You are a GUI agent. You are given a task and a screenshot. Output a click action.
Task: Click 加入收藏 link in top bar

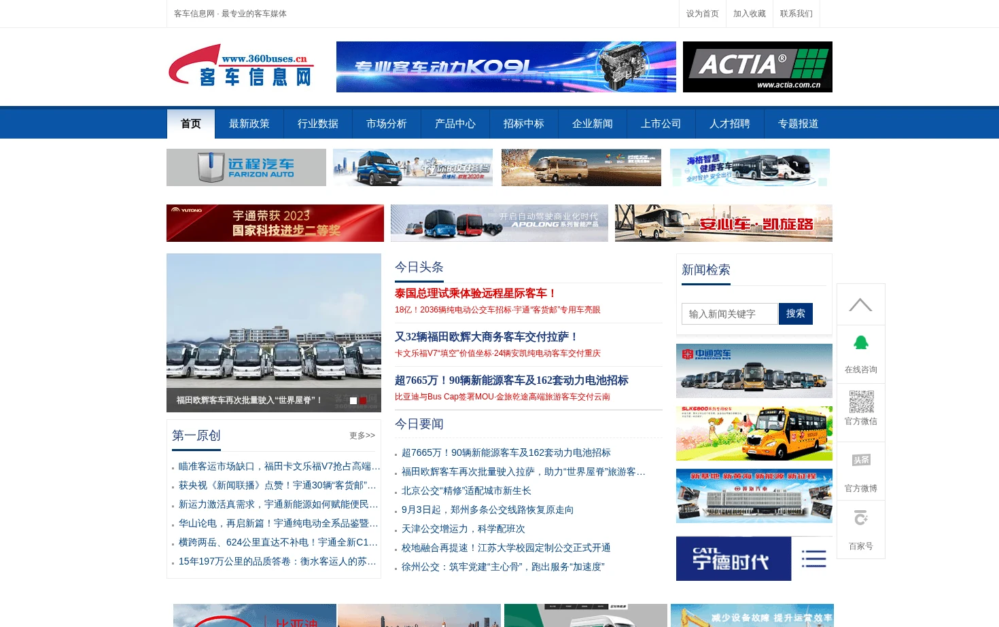click(750, 14)
